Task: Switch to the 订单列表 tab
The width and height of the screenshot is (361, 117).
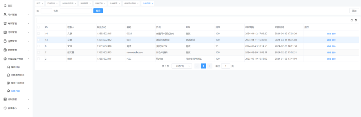Action: tap(51, 4)
